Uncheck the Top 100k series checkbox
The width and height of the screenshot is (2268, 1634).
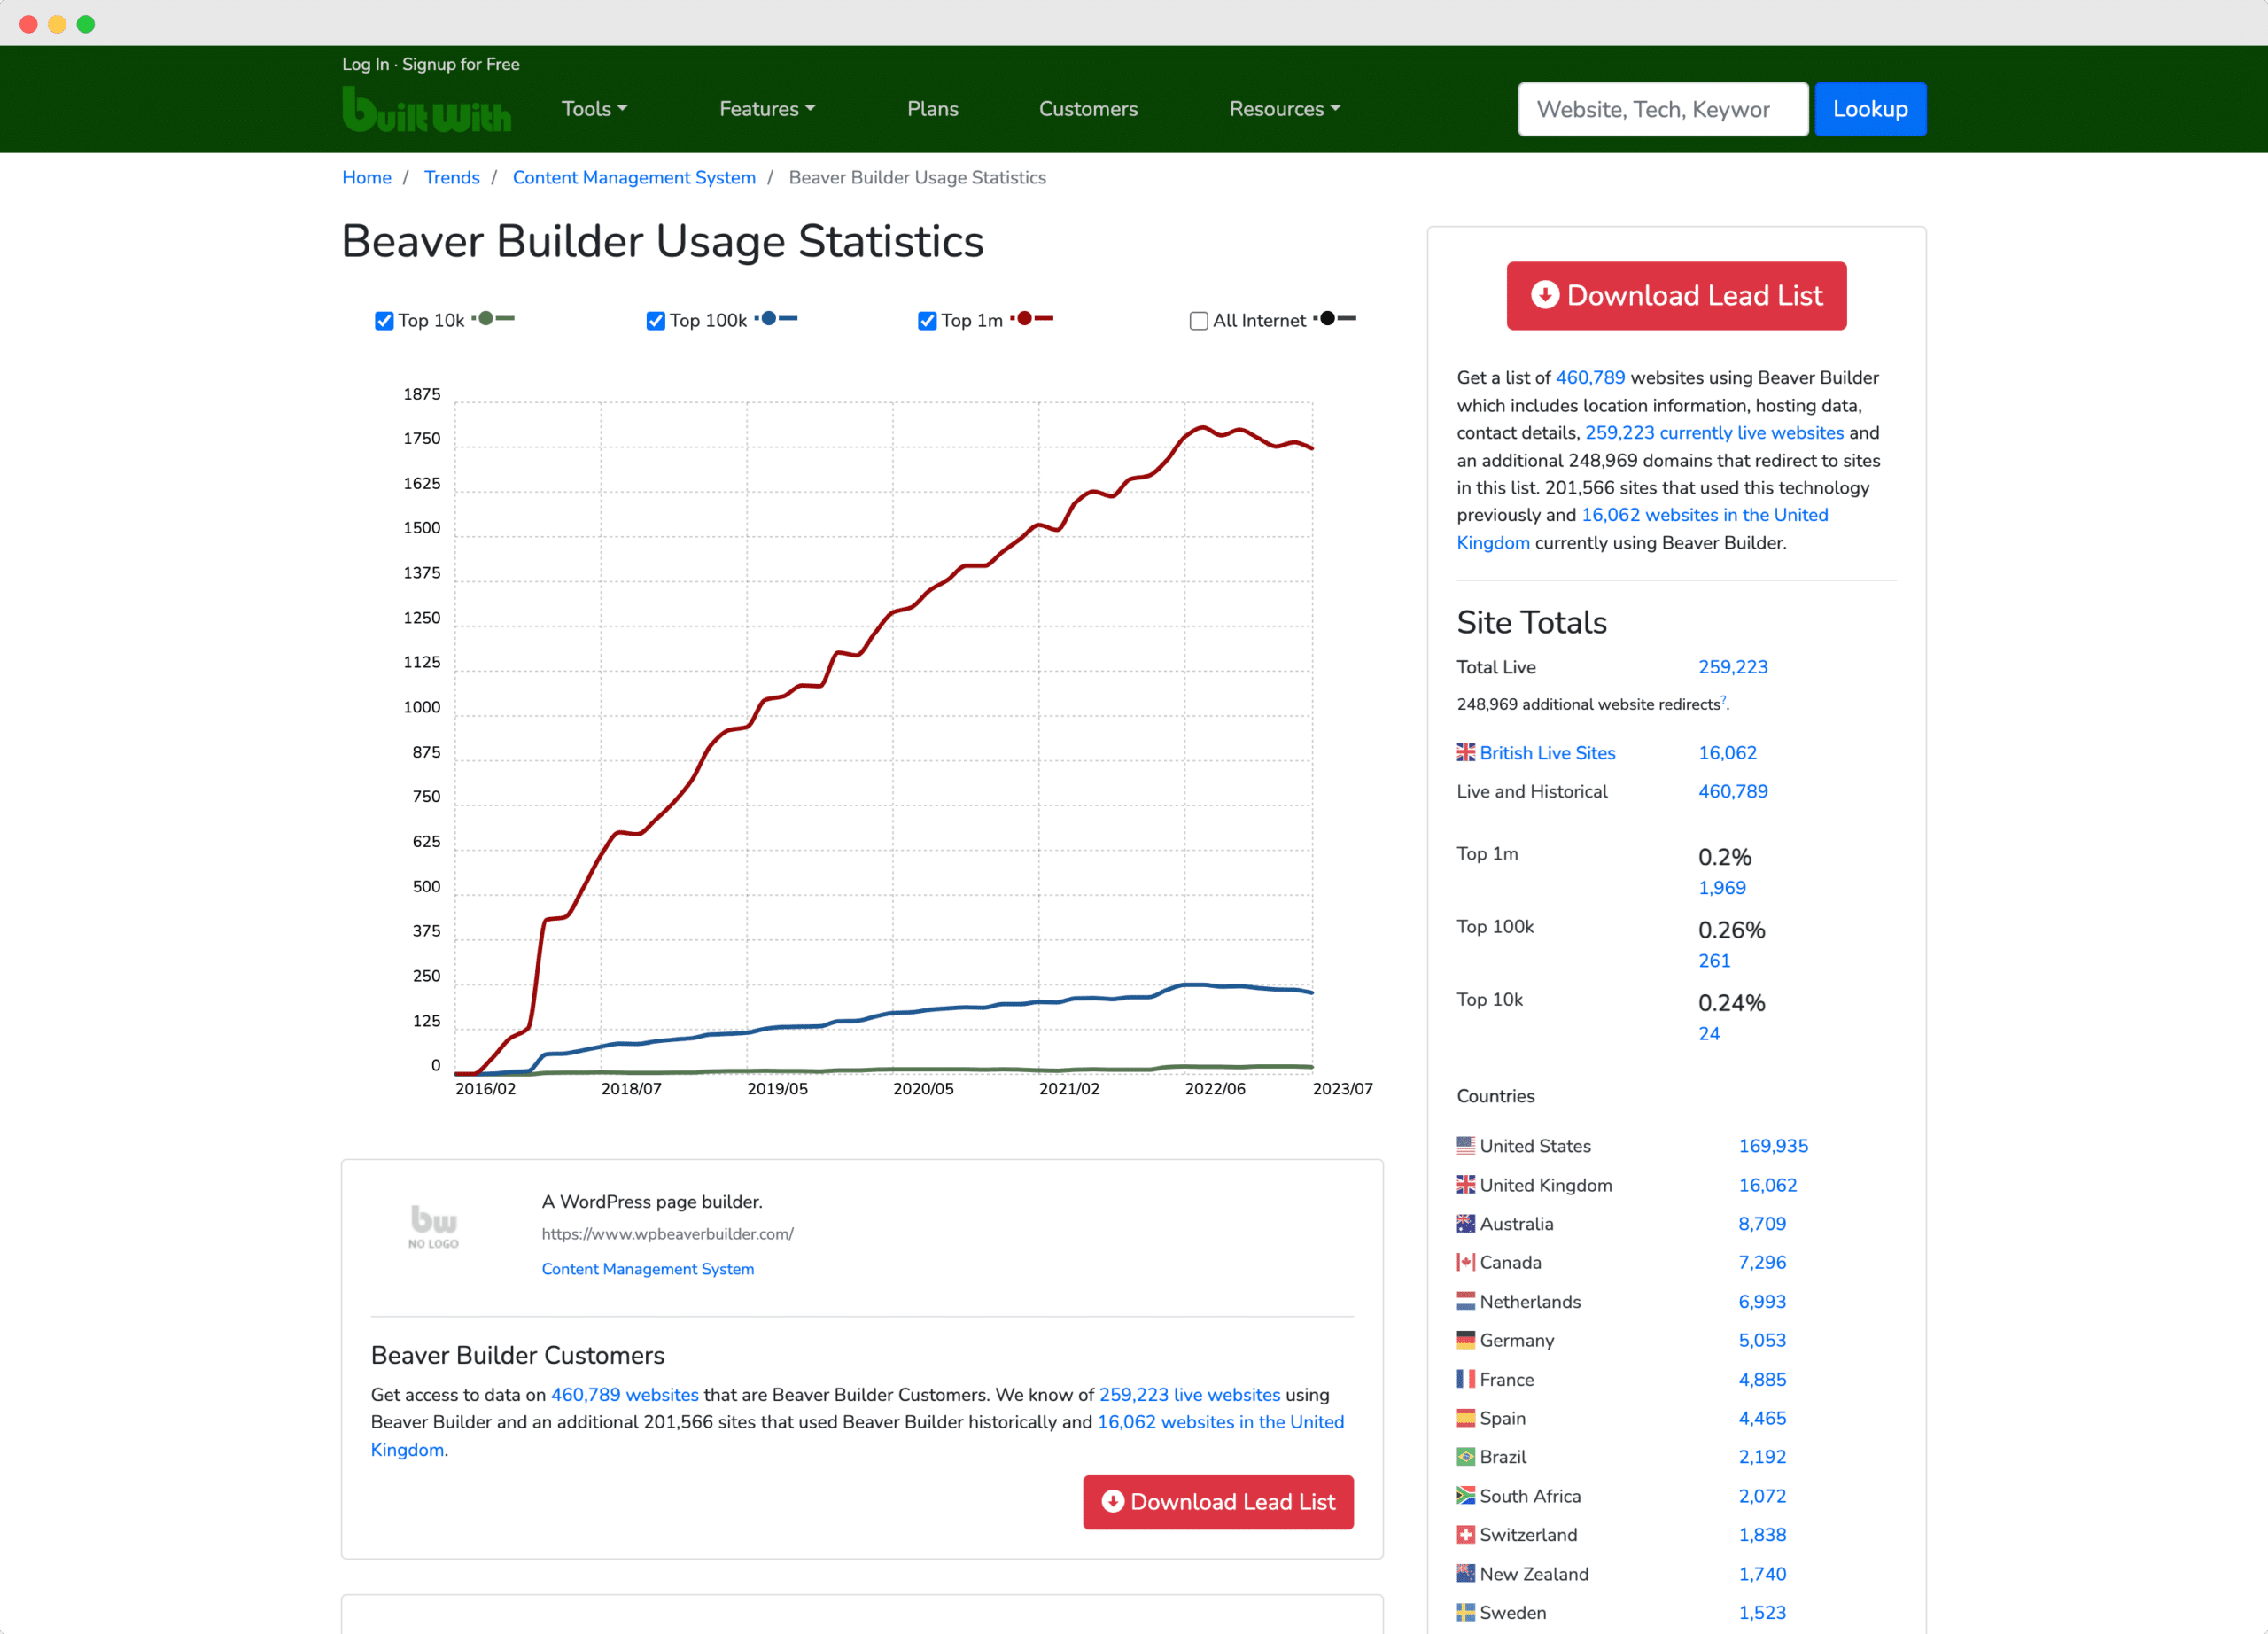pos(656,321)
